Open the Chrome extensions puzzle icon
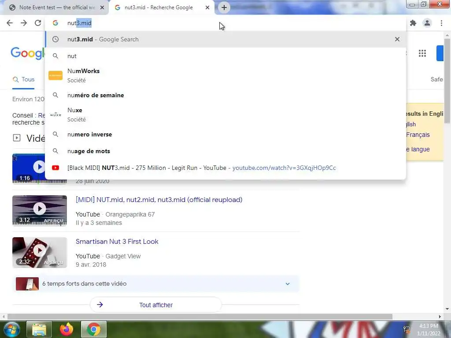The height and width of the screenshot is (338, 451). click(413, 23)
